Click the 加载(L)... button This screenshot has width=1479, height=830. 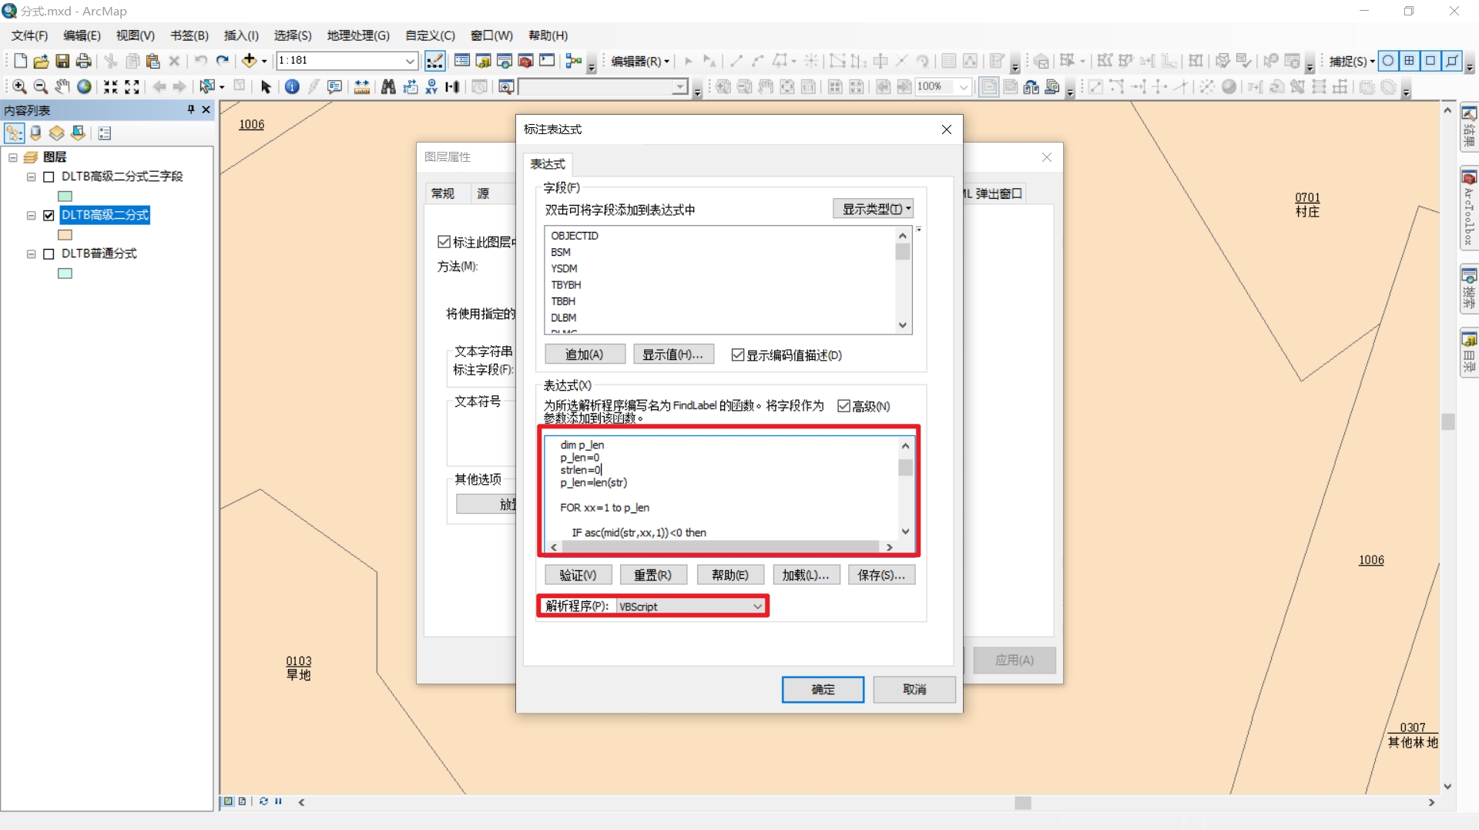point(806,575)
